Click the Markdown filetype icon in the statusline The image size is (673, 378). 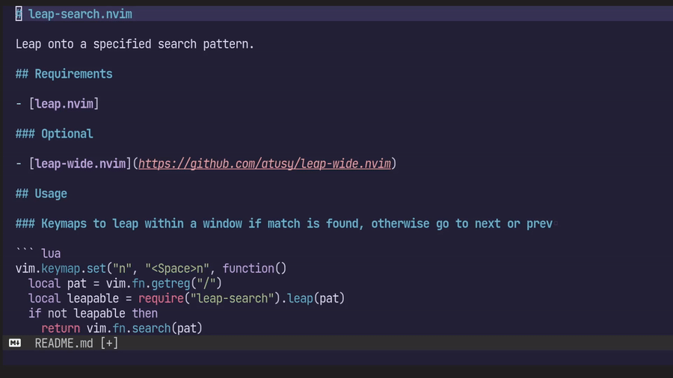click(15, 344)
